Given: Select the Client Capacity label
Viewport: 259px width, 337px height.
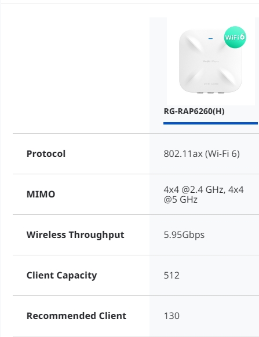Looking at the screenshot, I should pyautogui.click(x=61, y=276).
